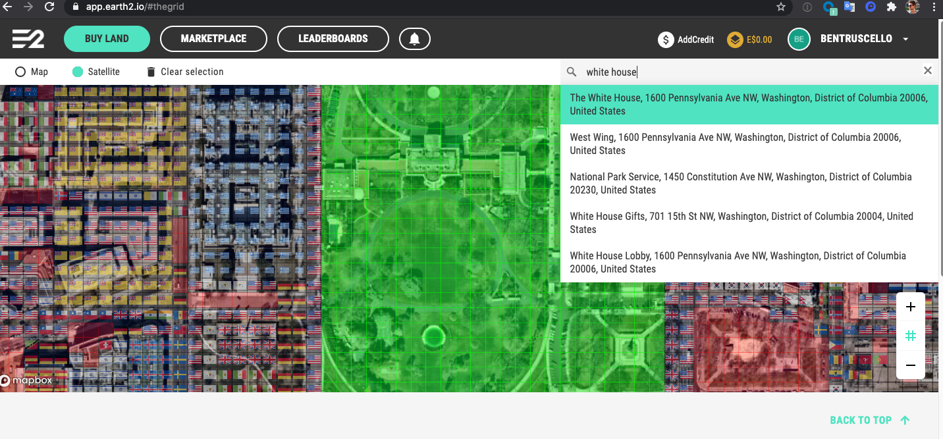
Task: Open the notifications bell
Action: pos(415,39)
